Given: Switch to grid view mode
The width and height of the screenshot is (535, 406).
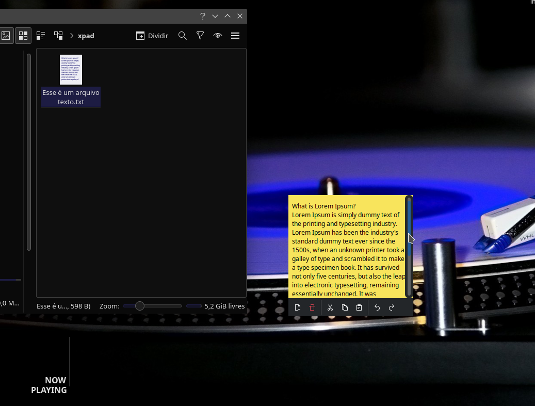Looking at the screenshot, I should 23,35.
